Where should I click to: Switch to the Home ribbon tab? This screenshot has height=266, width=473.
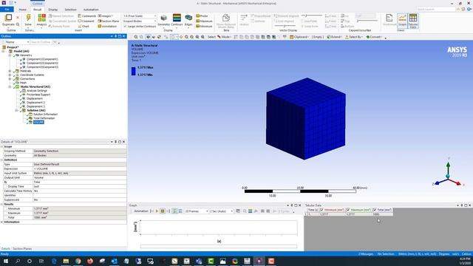[23, 10]
